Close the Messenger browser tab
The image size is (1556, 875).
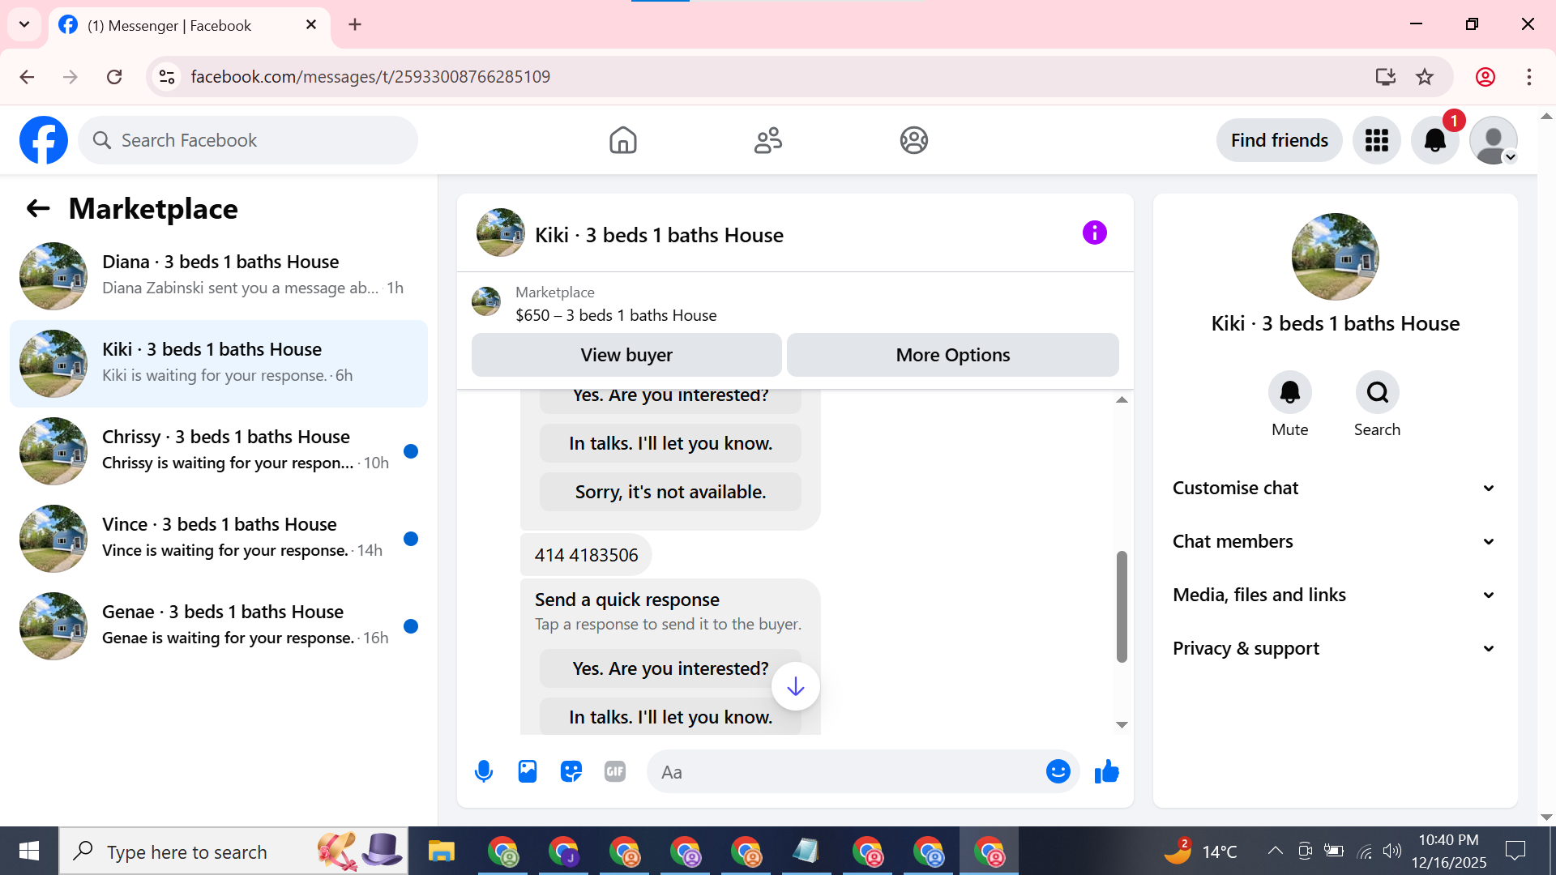coord(311,25)
